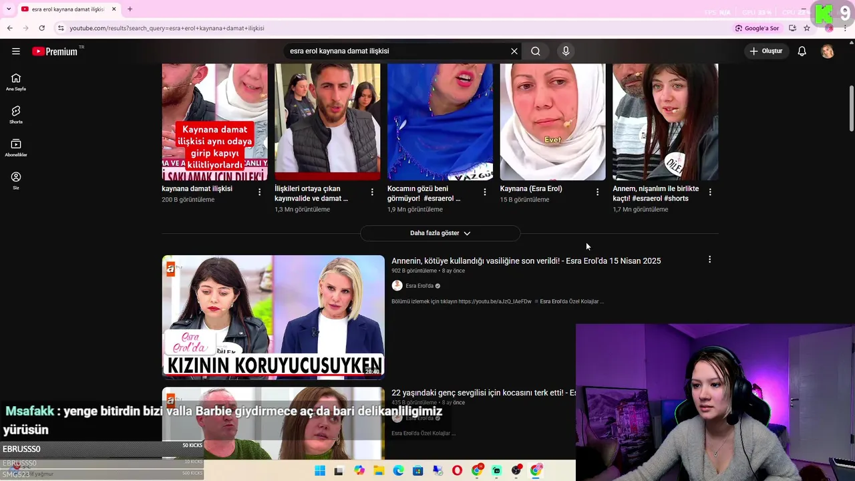
Task: Play Kaynana (Esra Erol) short thumbnail
Action: coord(553,122)
